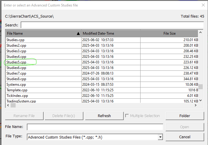Click the vertical scrollbar thumb
The height and width of the screenshot is (145, 208).
200,87
